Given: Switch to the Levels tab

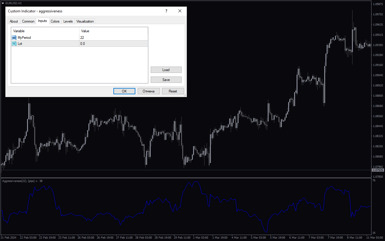Looking at the screenshot, I should pos(68,21).
